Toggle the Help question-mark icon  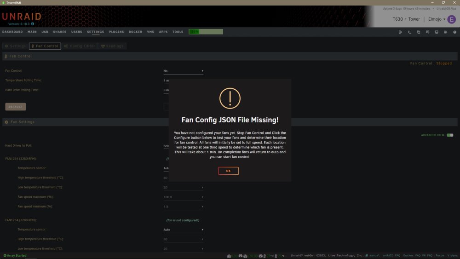click(x=455, y=32)
